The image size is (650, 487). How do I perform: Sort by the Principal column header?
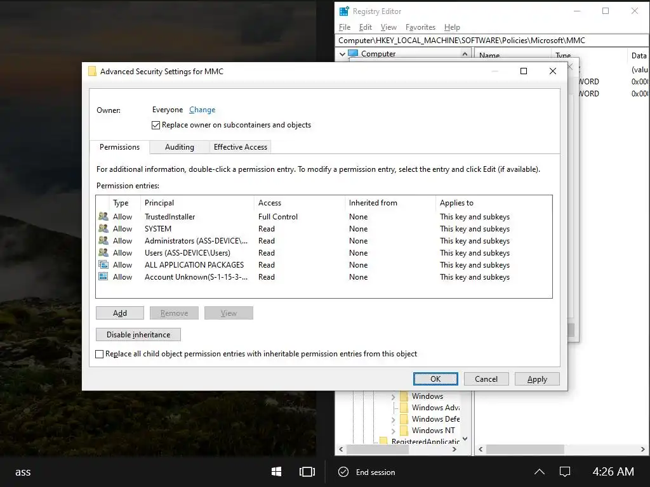197,203
